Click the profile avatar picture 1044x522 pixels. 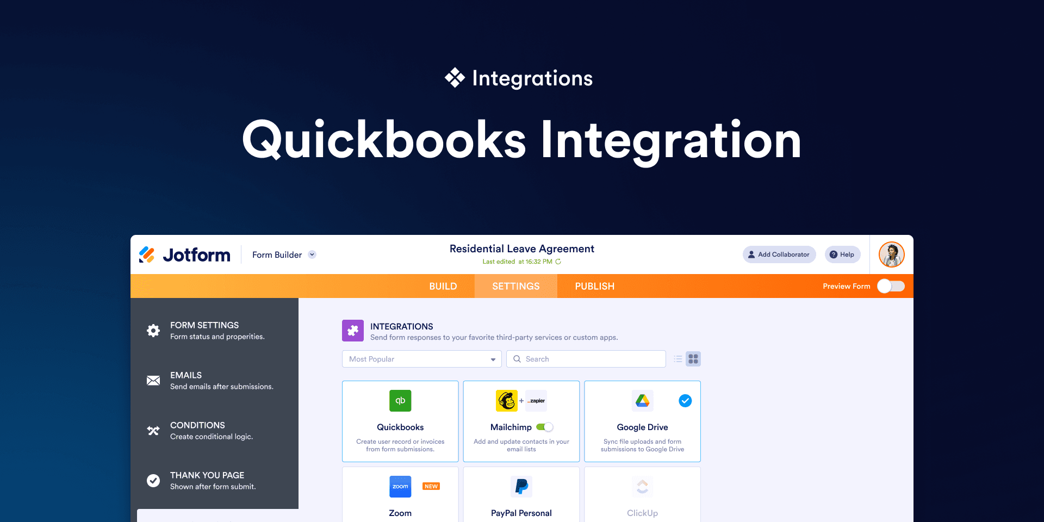coord(891,254)
